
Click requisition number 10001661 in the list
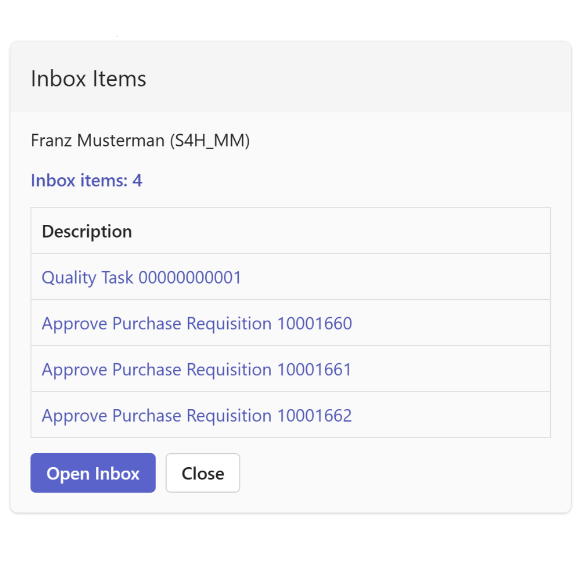[314, 370]
